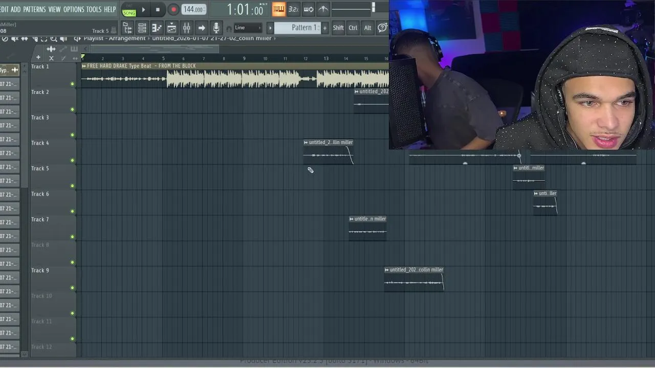The image size is (655, 368).
Task: Open clip menu of FREE HARD DRAKE Type Beat
Action: tap(84, 66)
